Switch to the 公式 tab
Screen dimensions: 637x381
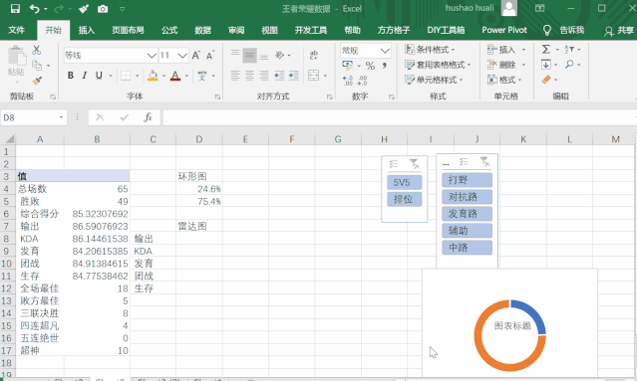[169, 30]
